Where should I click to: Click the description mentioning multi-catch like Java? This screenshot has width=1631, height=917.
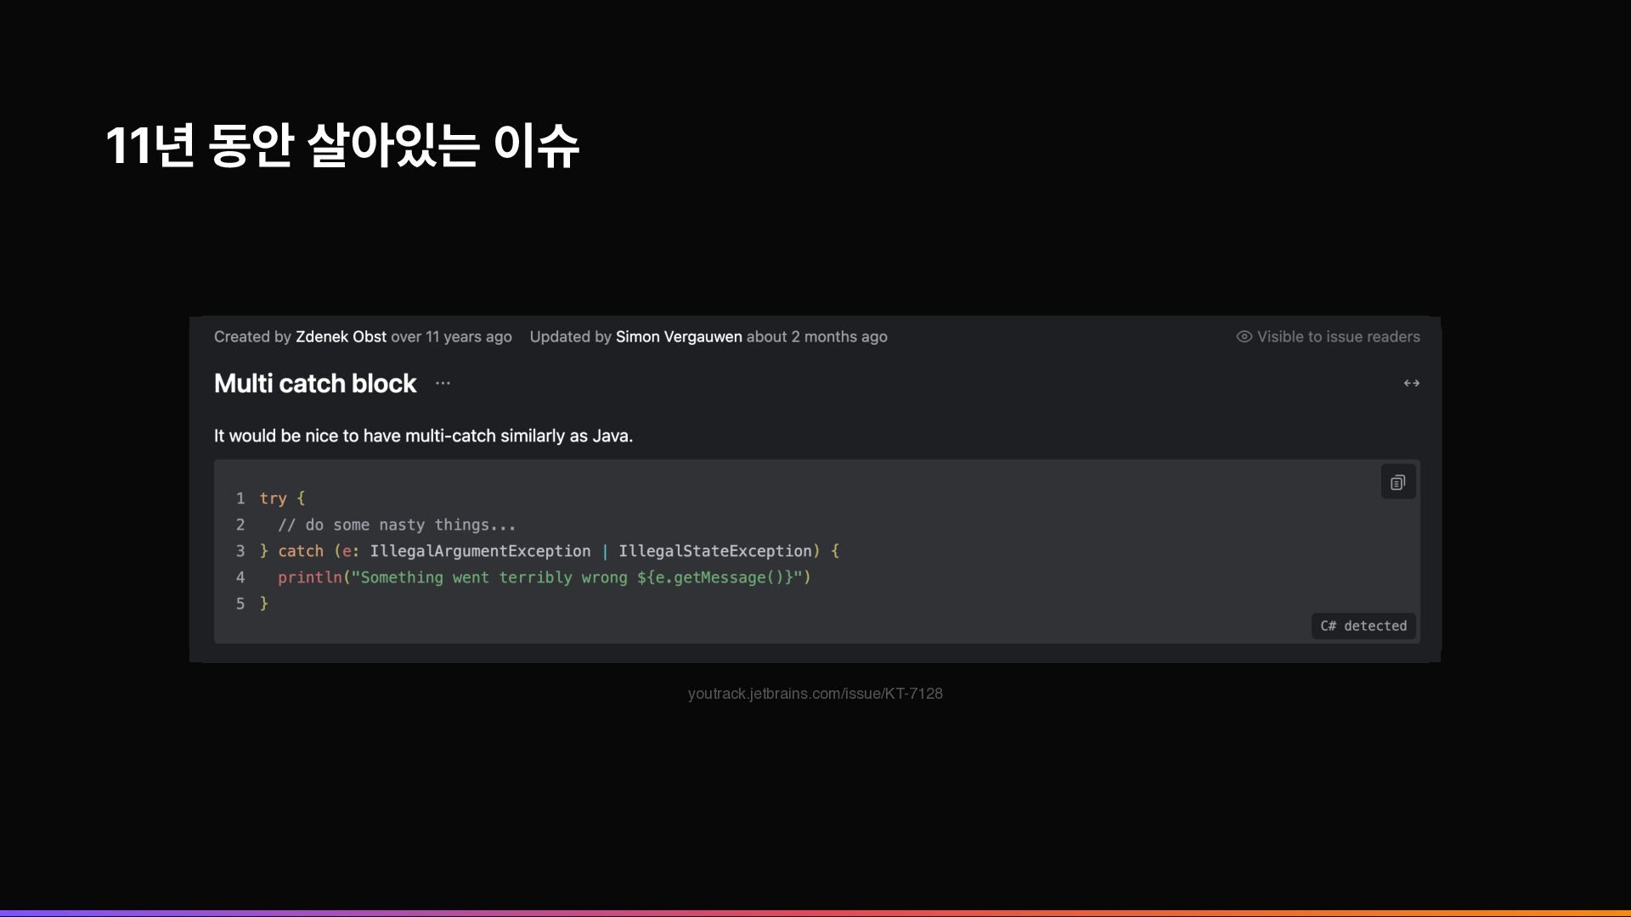click(423, 436)
